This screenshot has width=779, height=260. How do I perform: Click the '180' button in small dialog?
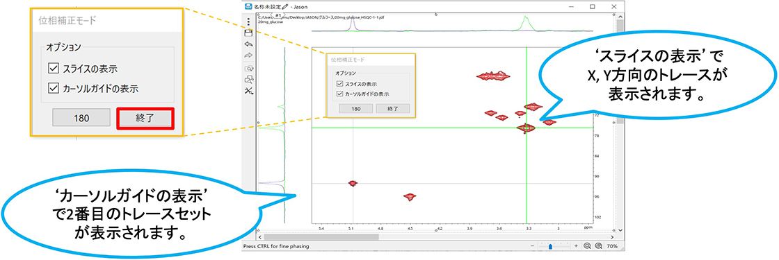tap(355, 108)
